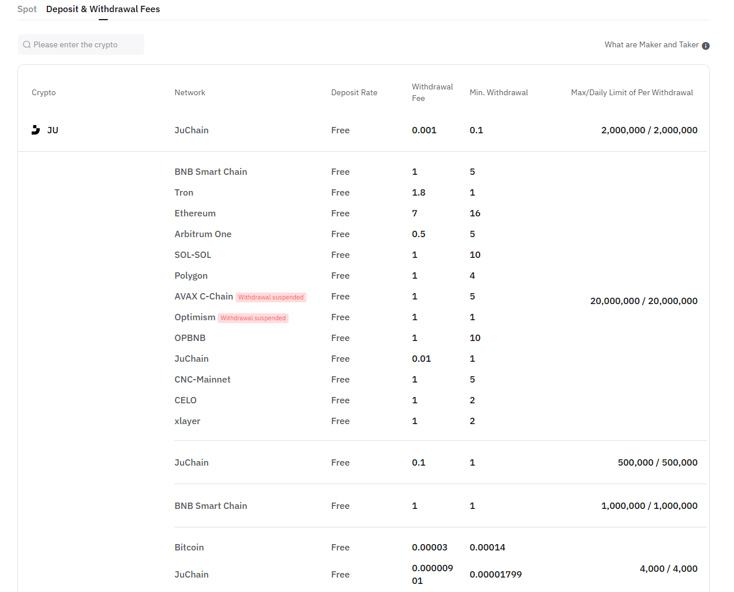Open the 'What are Maker and Taker' link

click(x=651, y=44)
